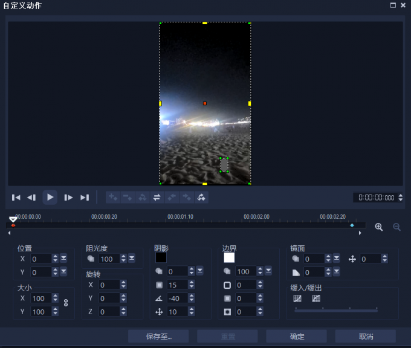This screenshot has width=411, height=348.
Task: Jump to the start of the clip
Action: click(16, 197)
